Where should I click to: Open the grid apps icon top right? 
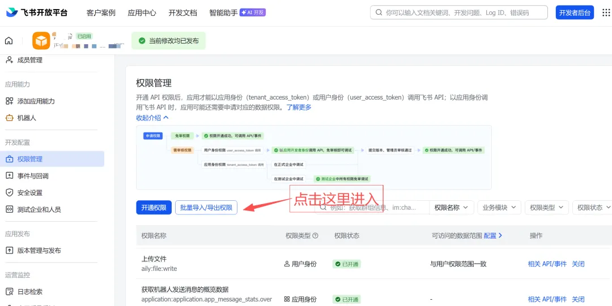pyautogui.click(x=606, y=12)
